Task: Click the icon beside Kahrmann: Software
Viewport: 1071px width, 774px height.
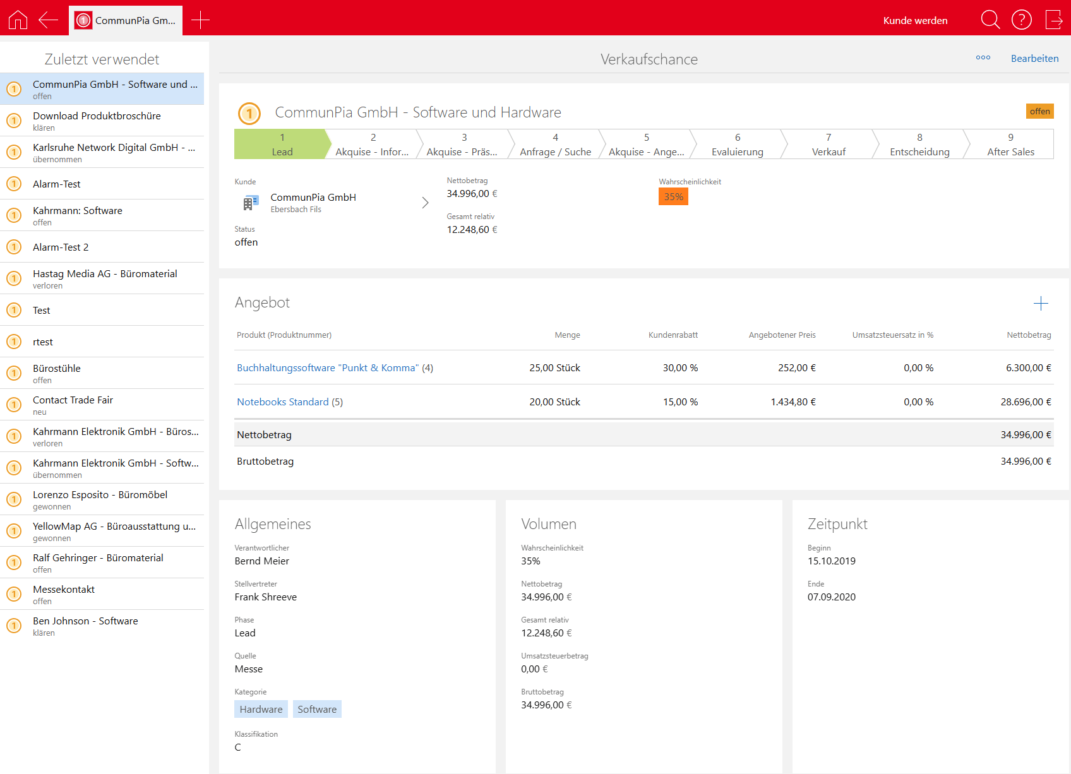Action: [14, 215]
